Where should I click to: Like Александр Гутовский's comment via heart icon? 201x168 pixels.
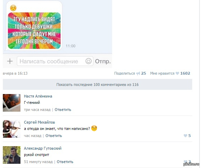pos(185,162)
